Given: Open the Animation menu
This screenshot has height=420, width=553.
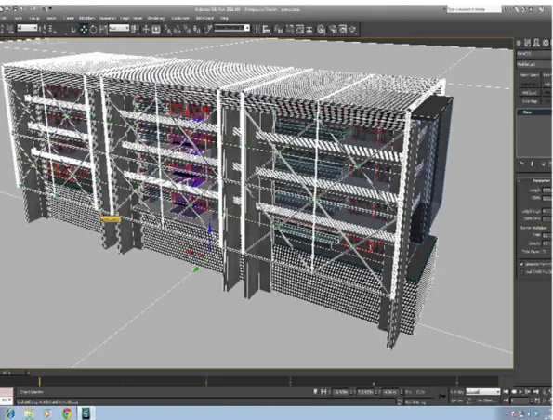Looking at the screenshot, I should (x=107, y=18).
